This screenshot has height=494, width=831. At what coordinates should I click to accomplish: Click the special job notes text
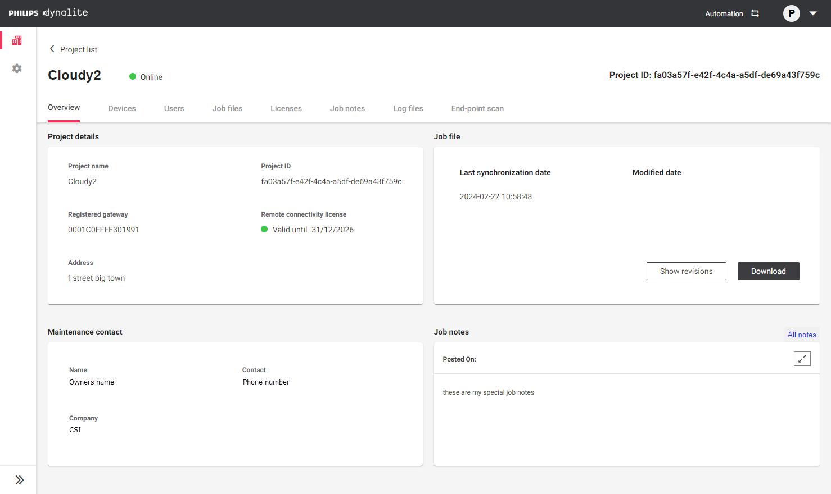pyautogui.click(x=488, y=392)
